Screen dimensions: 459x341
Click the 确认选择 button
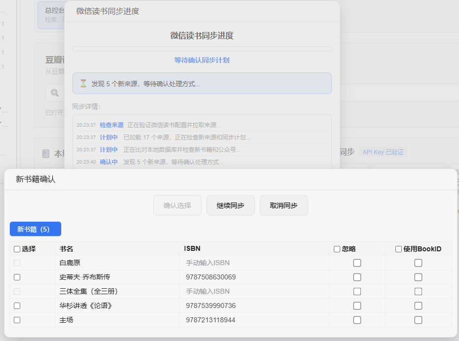pyautogui.click(x=177, y=205)
